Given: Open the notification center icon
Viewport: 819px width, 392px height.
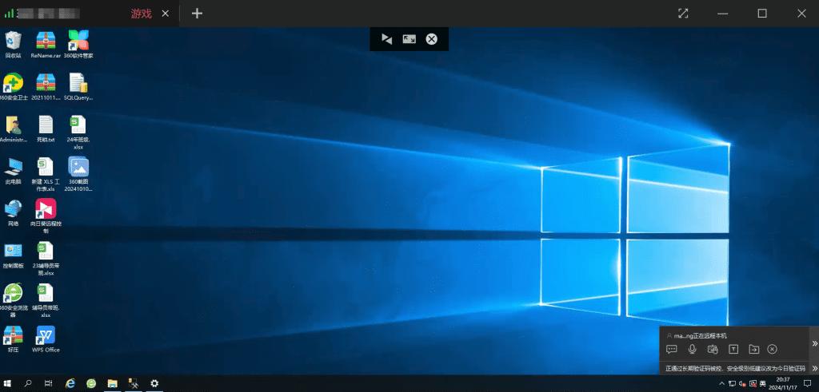Looking at the screenshot, I should coord(807,384).
